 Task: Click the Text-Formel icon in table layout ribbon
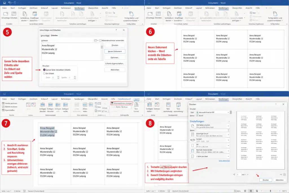click(x=136, y=105)
